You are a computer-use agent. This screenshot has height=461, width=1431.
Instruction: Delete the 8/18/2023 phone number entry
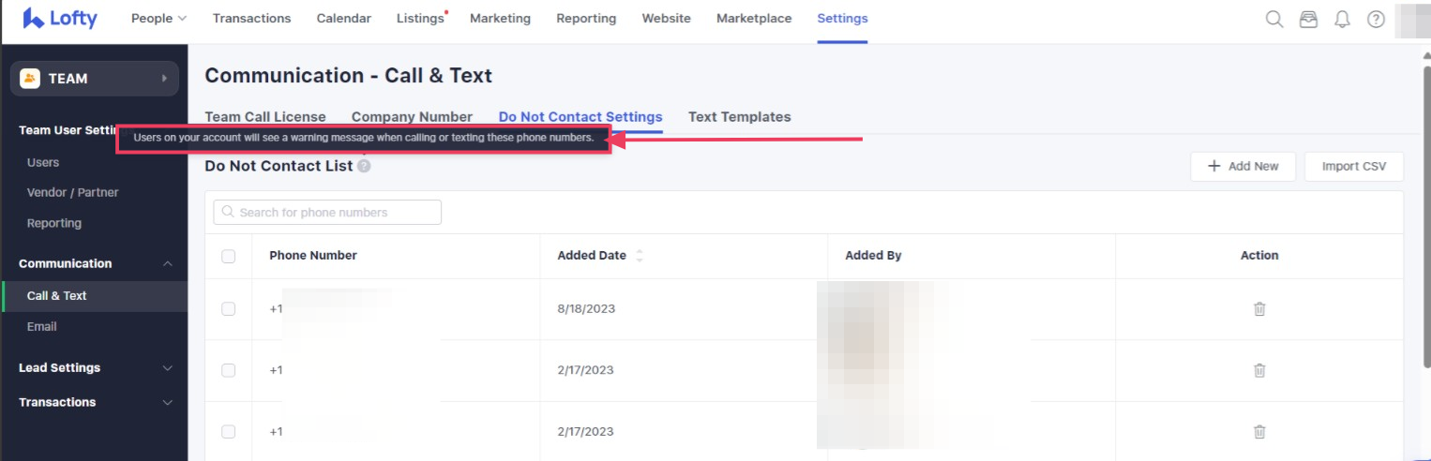click(1259, 309)
